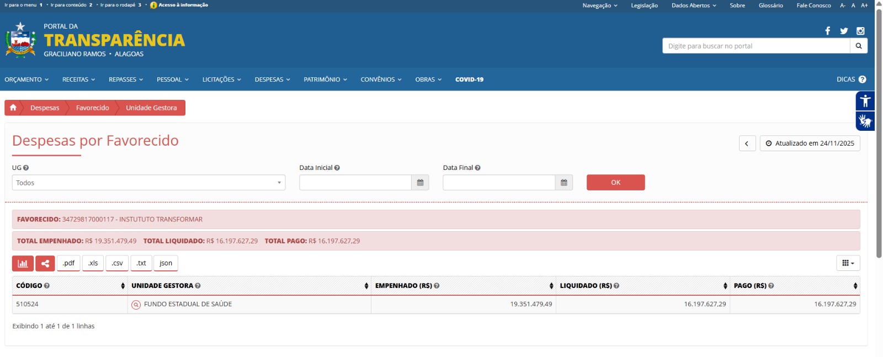Open the chart view icon button
The image size is (883, 357).
point(23,263)
